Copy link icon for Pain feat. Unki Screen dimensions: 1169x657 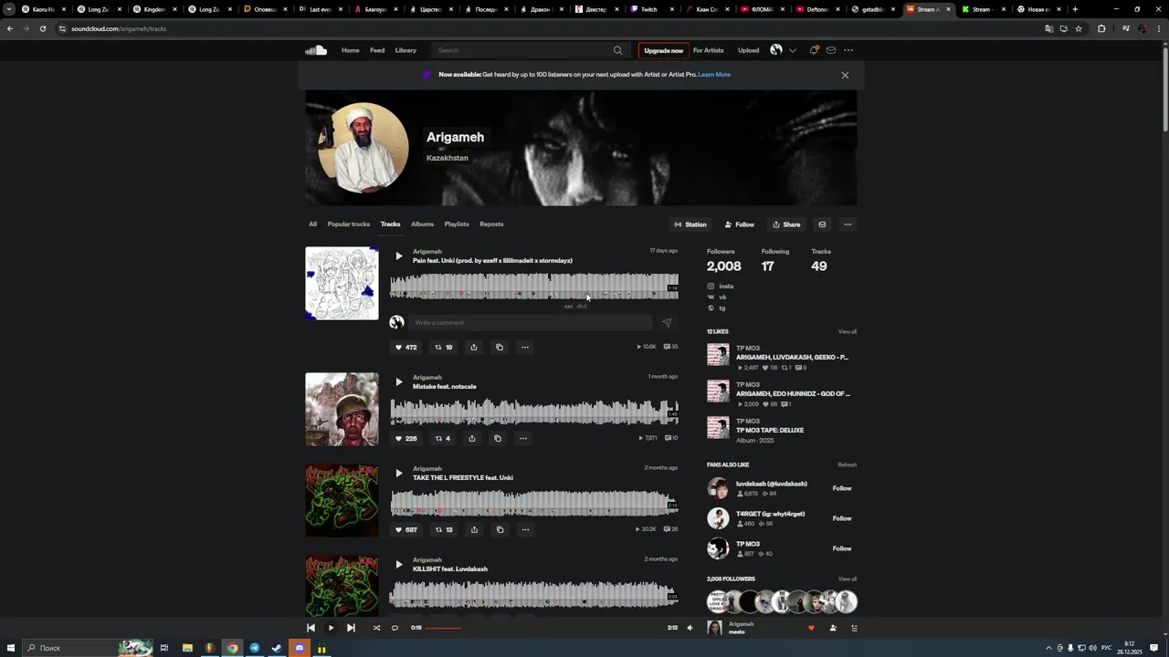point(500,347)
